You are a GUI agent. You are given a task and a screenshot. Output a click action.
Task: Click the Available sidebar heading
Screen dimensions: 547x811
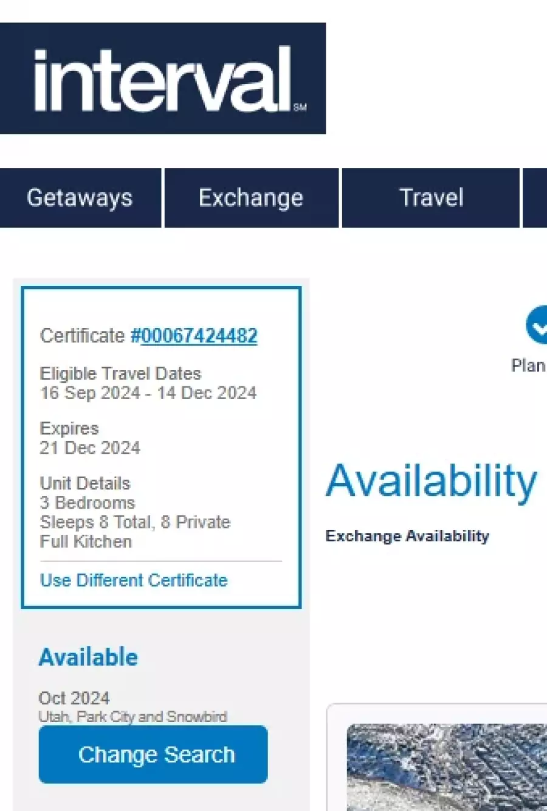point(88,658)
